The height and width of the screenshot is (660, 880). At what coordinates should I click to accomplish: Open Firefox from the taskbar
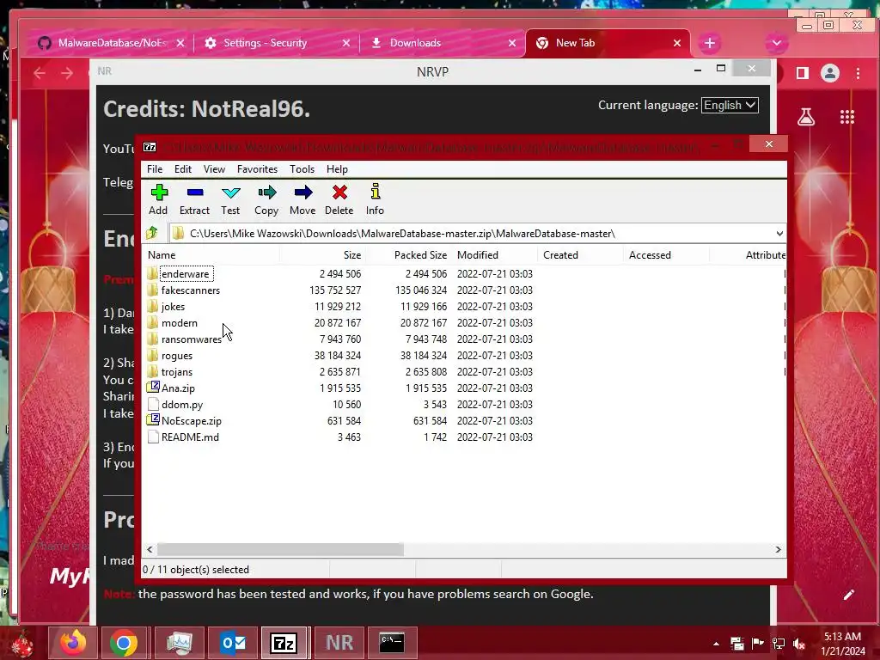(x=74, y=643)
